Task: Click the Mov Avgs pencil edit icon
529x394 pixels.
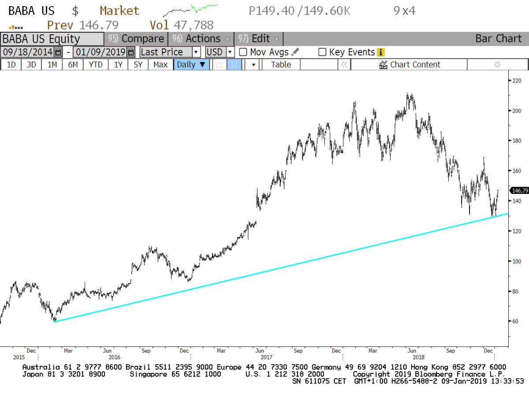Action: coord(295,52)
